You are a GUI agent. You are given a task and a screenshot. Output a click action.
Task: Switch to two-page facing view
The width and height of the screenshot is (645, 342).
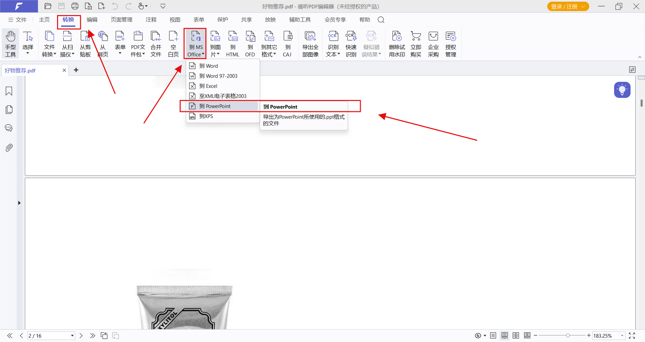pyautogui.click(x=516, y=335)
